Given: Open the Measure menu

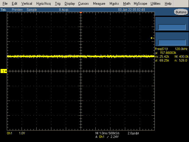Looking at the screenshot, I should [x=99, y=4].
